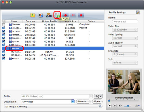Image resolution: width=144 pixels, height=112 pixels.
Task: Uncheck the Perfect file checkbox
Action: point(4,35)
